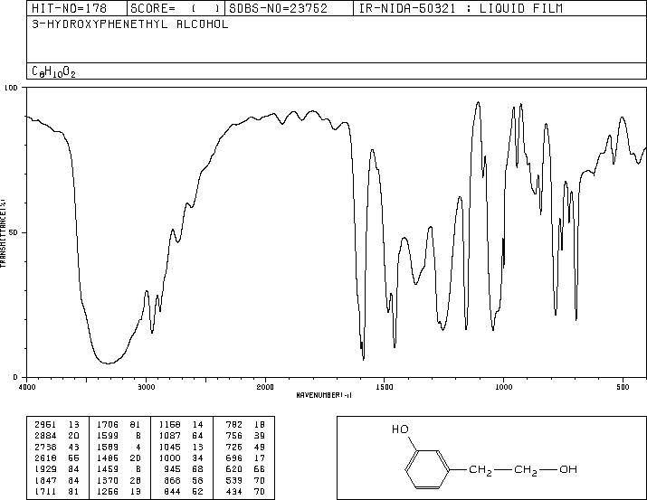Viewport: 647px width, 500px height.
Task: Click the 1459 peak value
Action: 108,469
